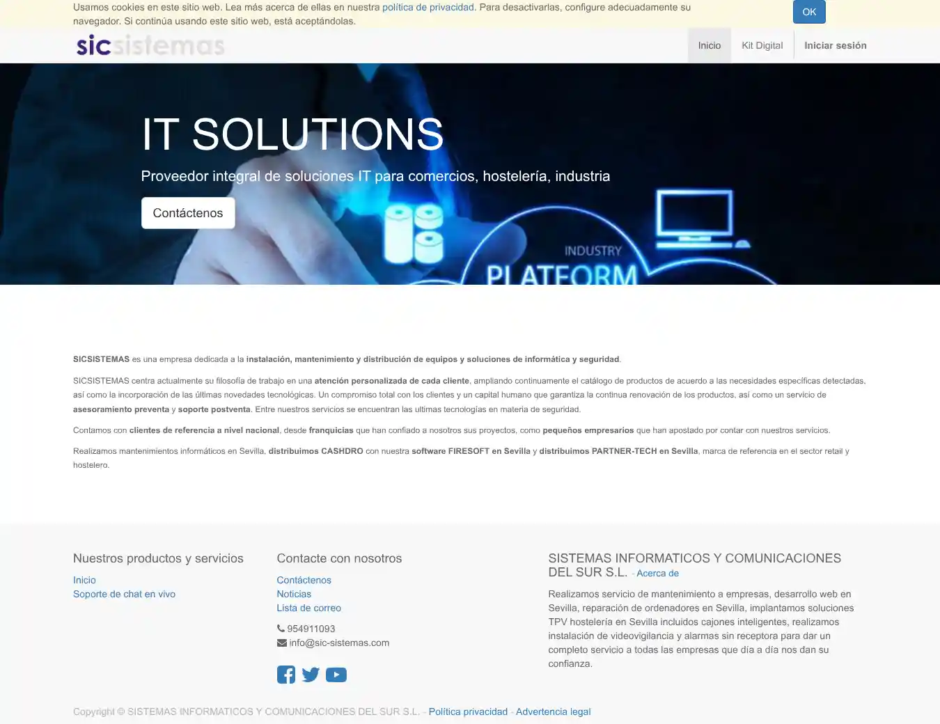Open the Kit Digital menu item
Screen dimensions: 940x724
(762, 45)
